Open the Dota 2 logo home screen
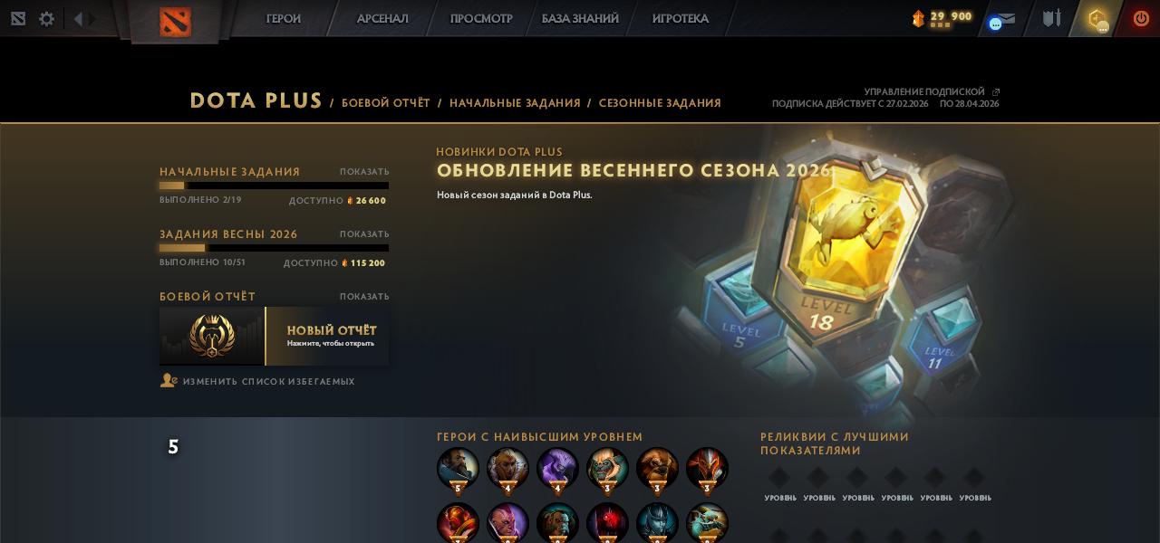Screen dimensions: 1160x543 pos(175,21)
